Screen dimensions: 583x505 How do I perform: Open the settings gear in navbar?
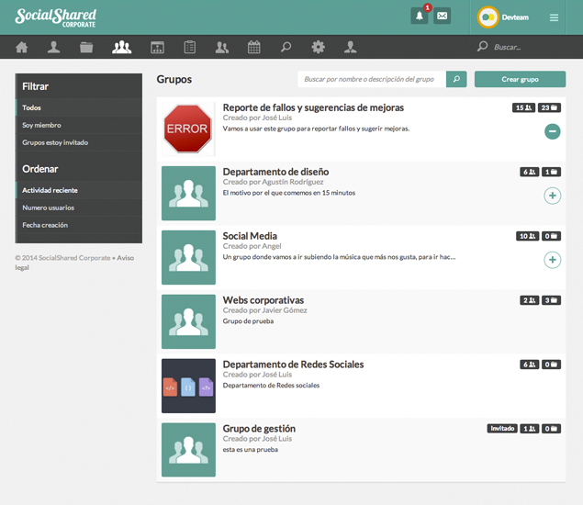click(318, 48)
